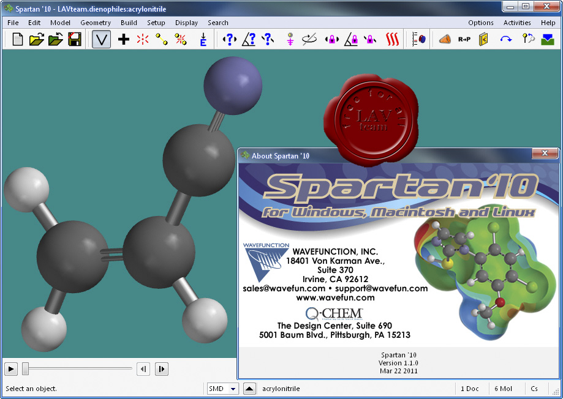Click the Add Fragment plus icon
The image size is (563, 399).
(x=124, y=39)
